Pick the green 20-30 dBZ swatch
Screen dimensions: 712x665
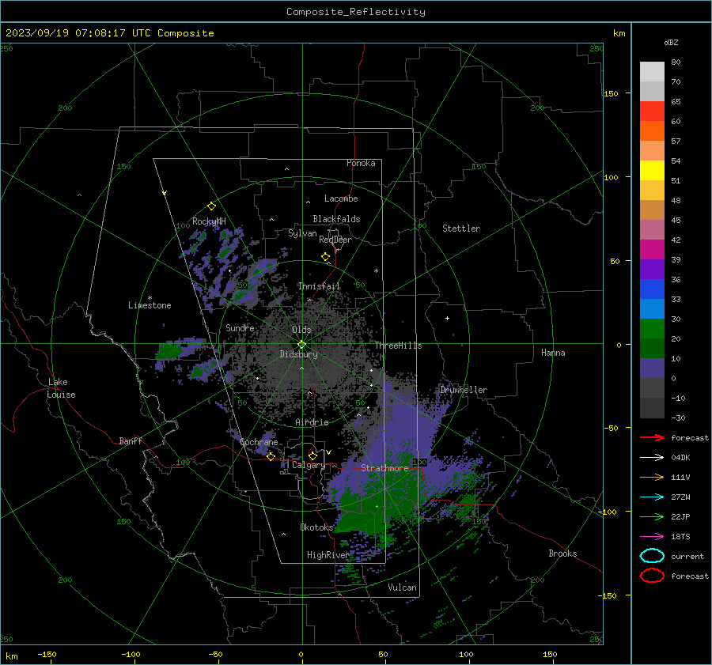pyautogui.click(x=652, y=328)
